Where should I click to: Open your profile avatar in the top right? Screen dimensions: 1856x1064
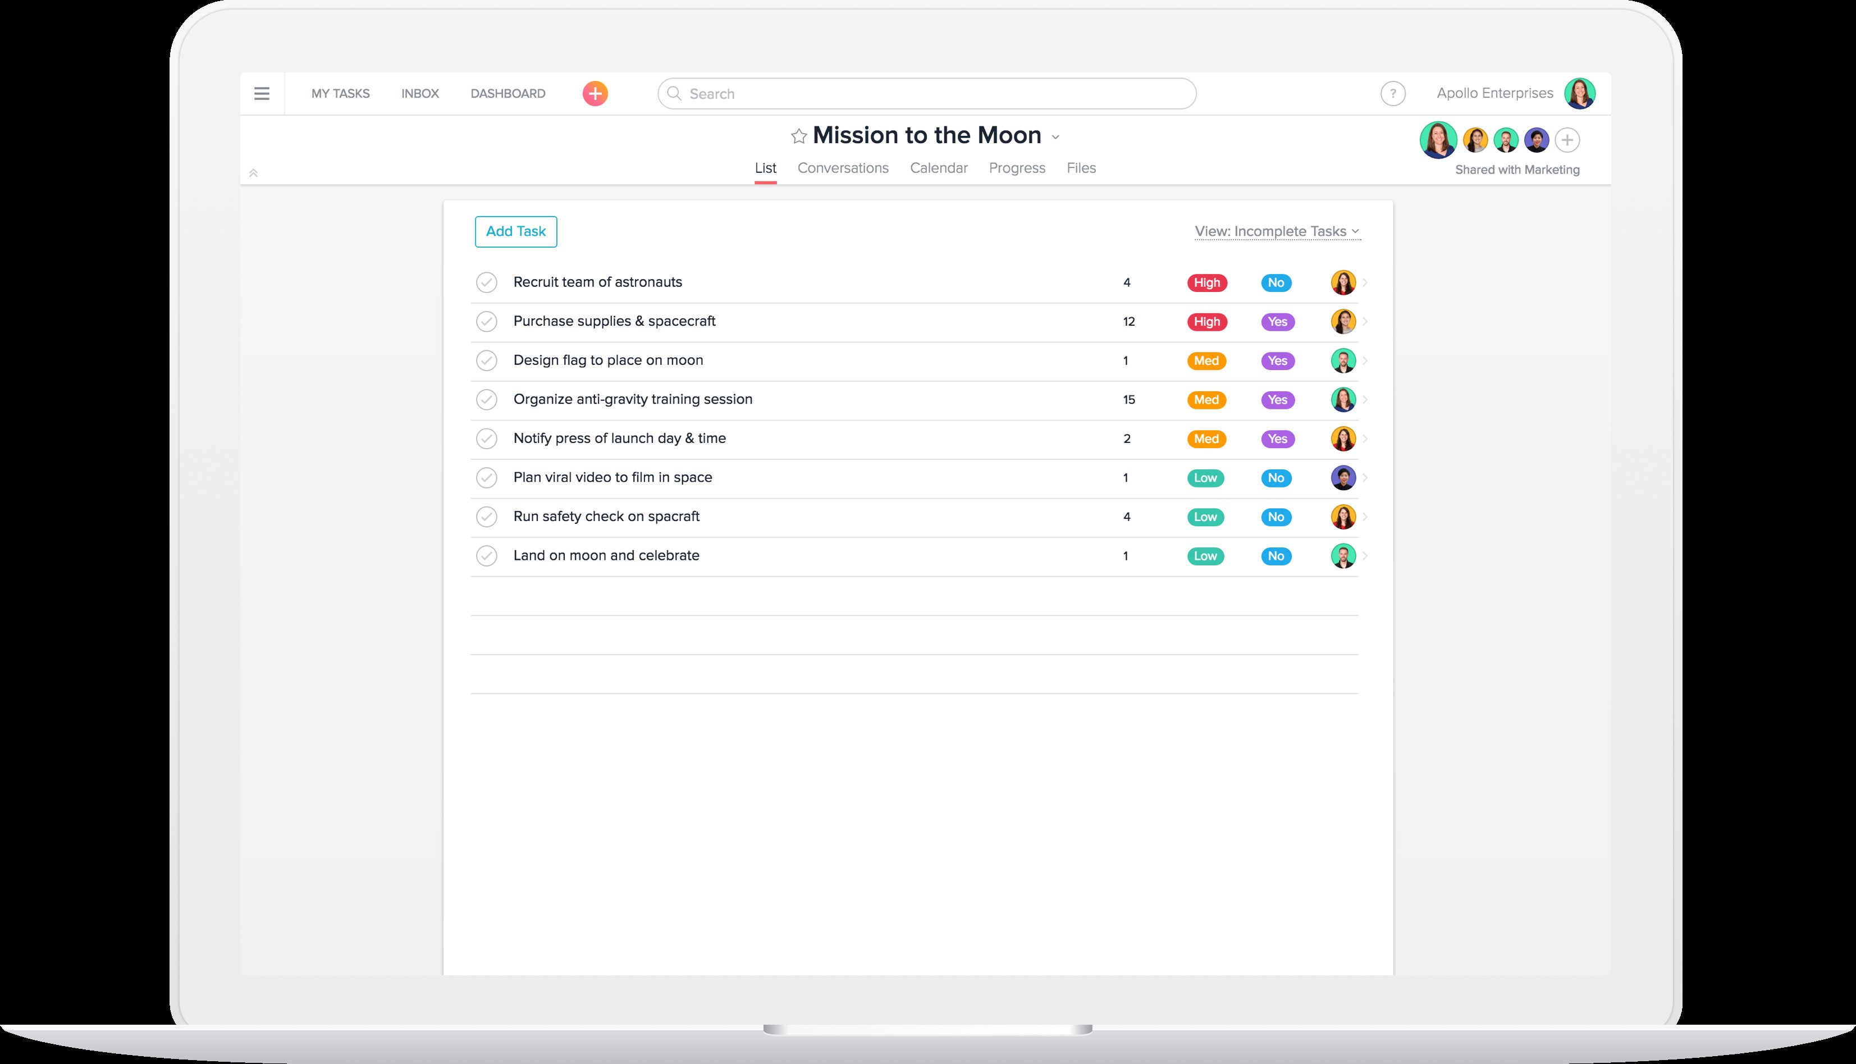pos(1580,94)
